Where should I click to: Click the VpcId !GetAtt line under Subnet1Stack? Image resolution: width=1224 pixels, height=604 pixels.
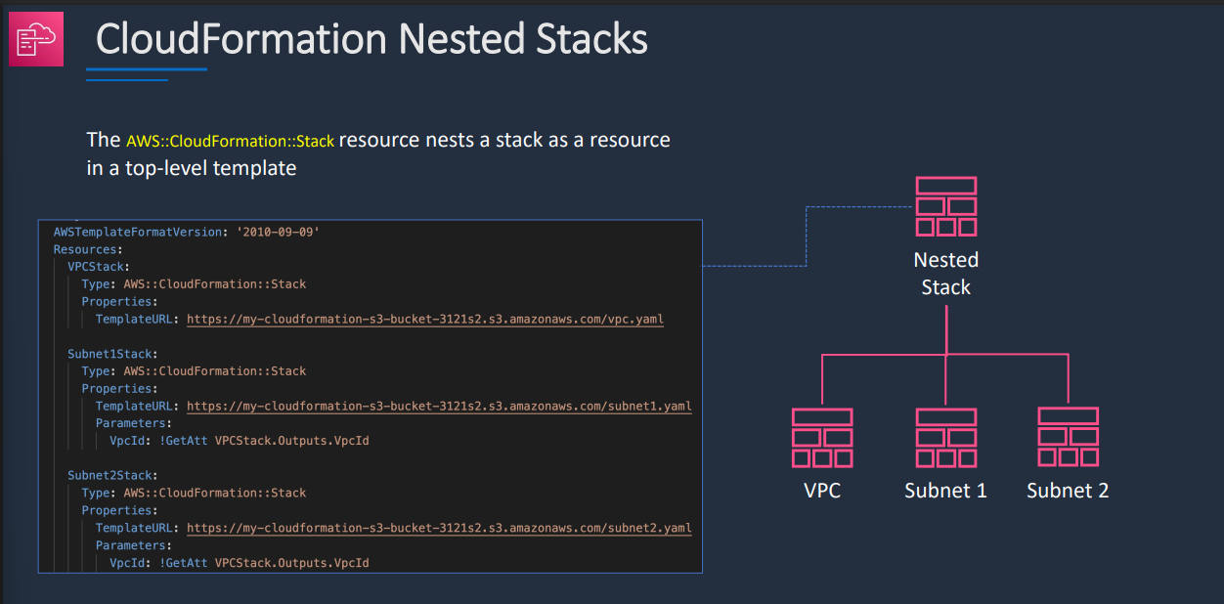pyautogui.click(x=240, y=441)
